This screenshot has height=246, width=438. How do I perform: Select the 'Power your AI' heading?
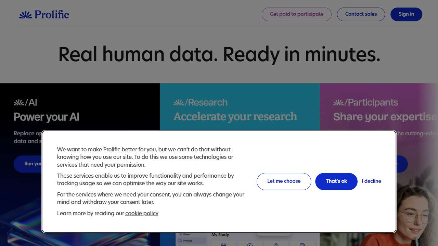point(47,117)
